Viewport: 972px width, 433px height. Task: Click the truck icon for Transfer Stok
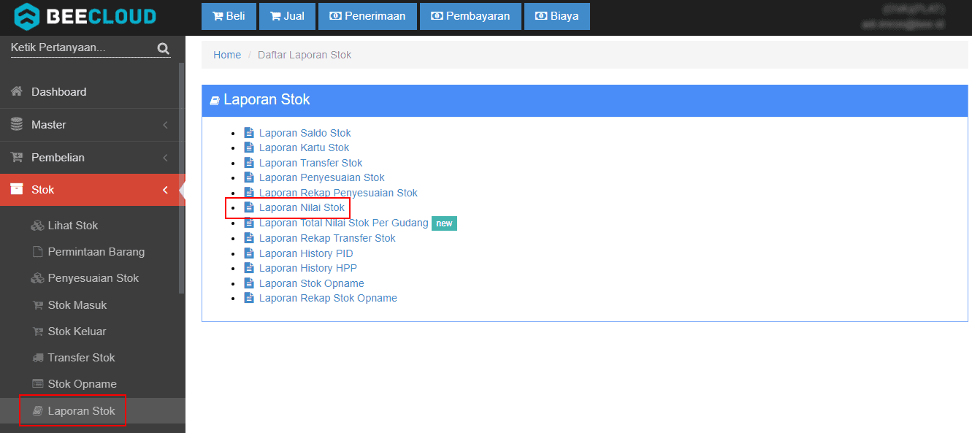click(37, 358)
